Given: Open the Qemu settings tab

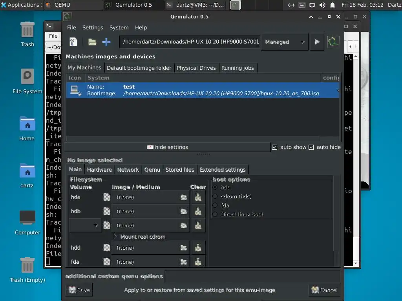Looking at the screenshot, I should coord(152,170).
